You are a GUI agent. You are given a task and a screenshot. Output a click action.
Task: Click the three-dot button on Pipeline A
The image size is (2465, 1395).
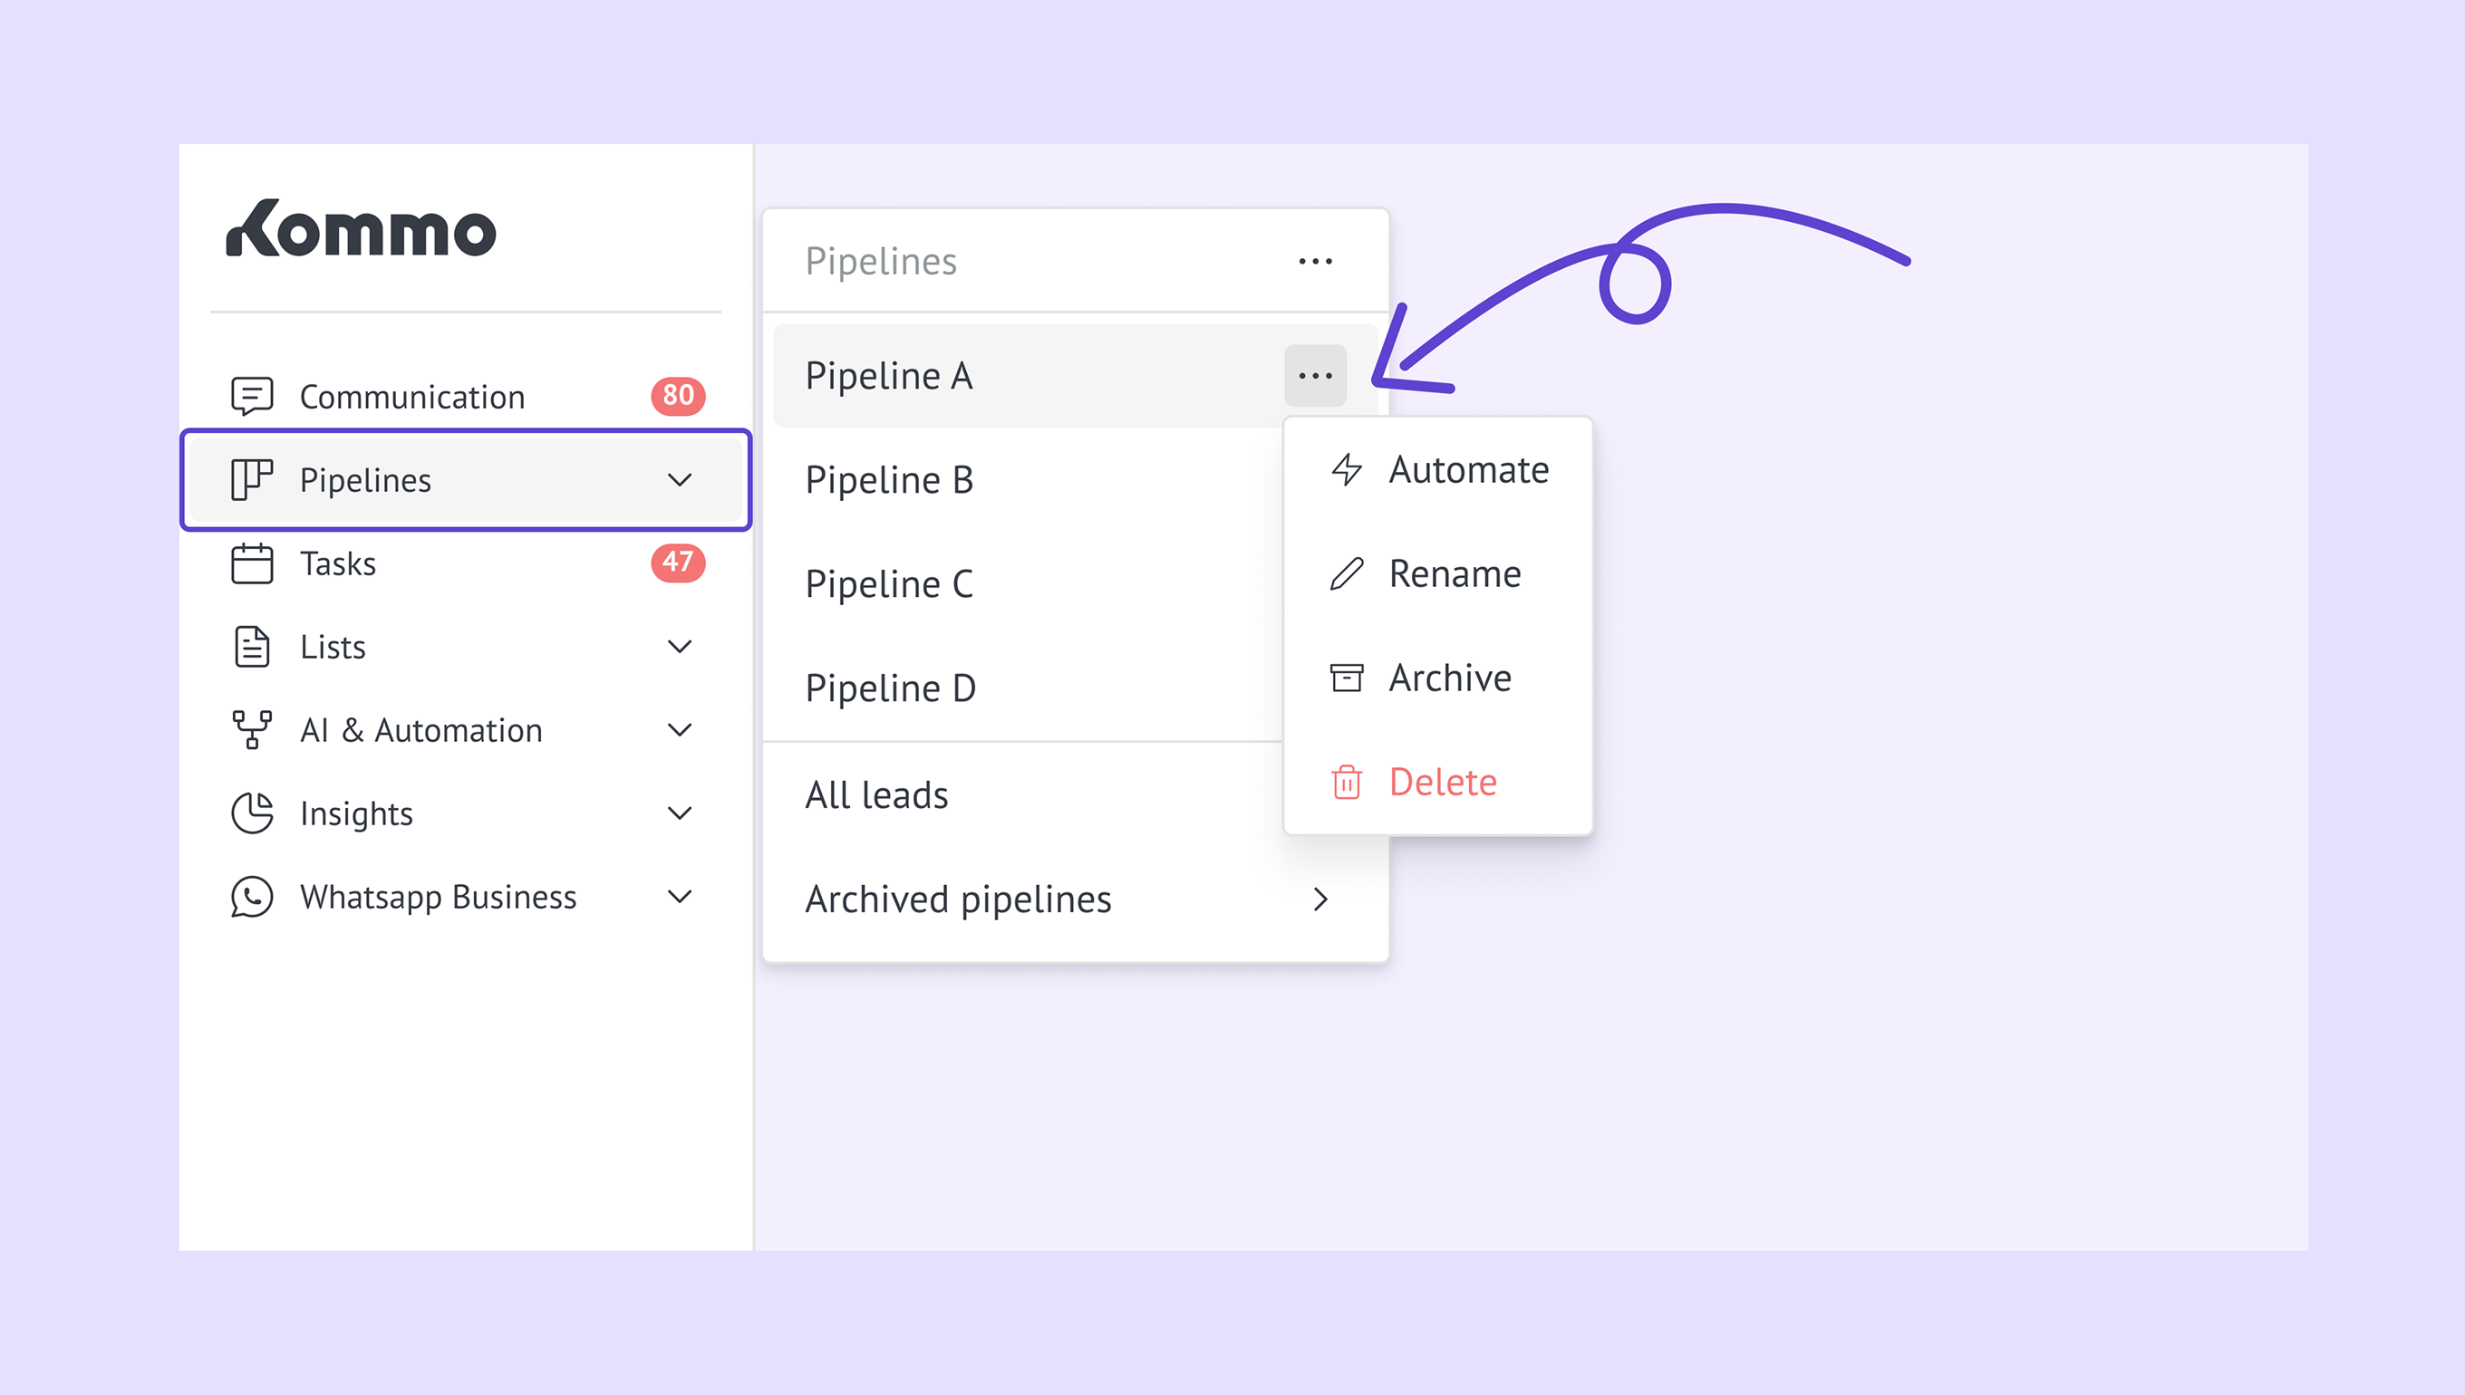(1315, 376)
